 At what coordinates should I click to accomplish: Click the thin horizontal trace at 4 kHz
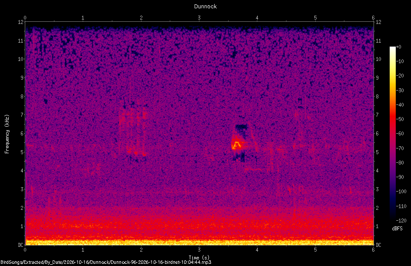click(253, 169)
